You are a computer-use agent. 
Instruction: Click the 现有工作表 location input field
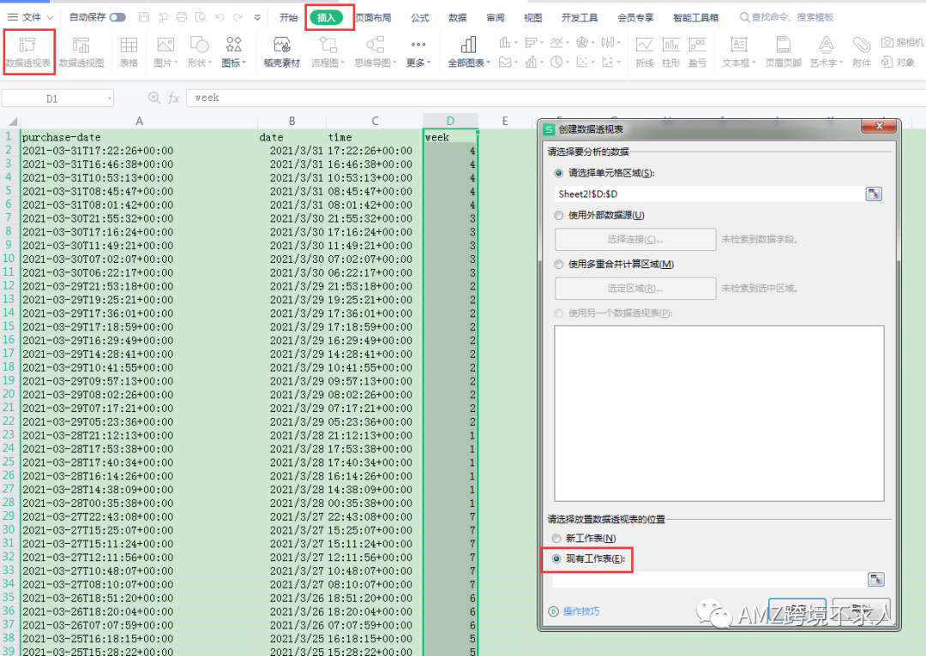pyautogui.click(x=707, y=580)
